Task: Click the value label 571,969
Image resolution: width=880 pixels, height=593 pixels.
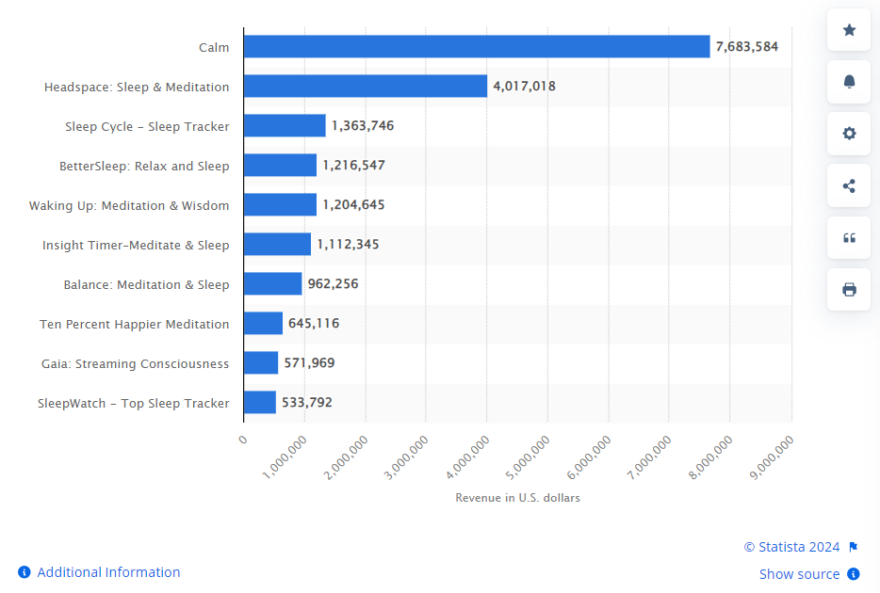Action: 309,362
